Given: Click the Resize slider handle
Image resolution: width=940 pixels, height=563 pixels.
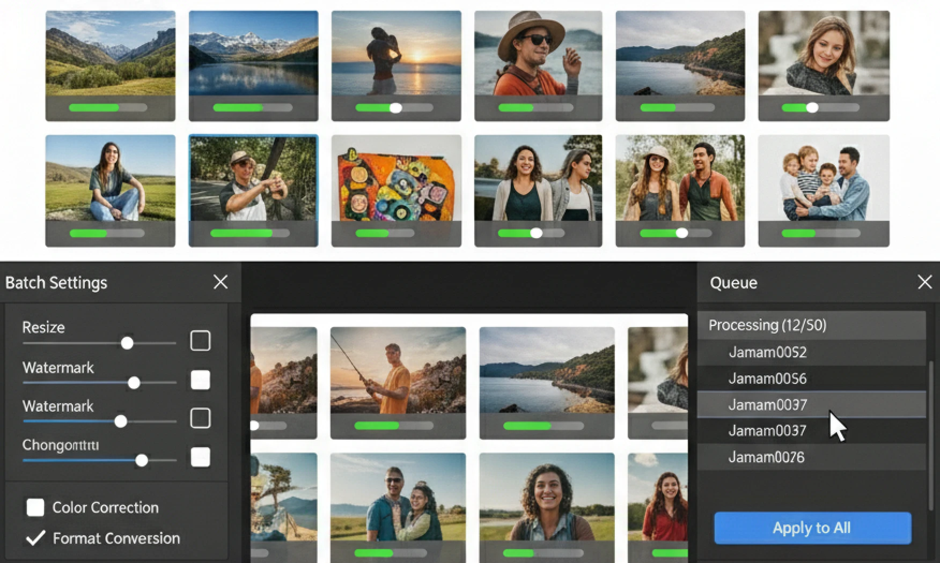Looking at the screenshot, I should click(x=127, y=343).
